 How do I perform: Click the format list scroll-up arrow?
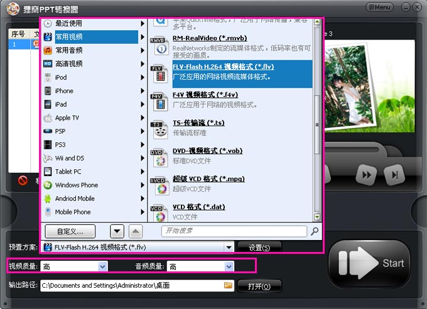[317, 22]
